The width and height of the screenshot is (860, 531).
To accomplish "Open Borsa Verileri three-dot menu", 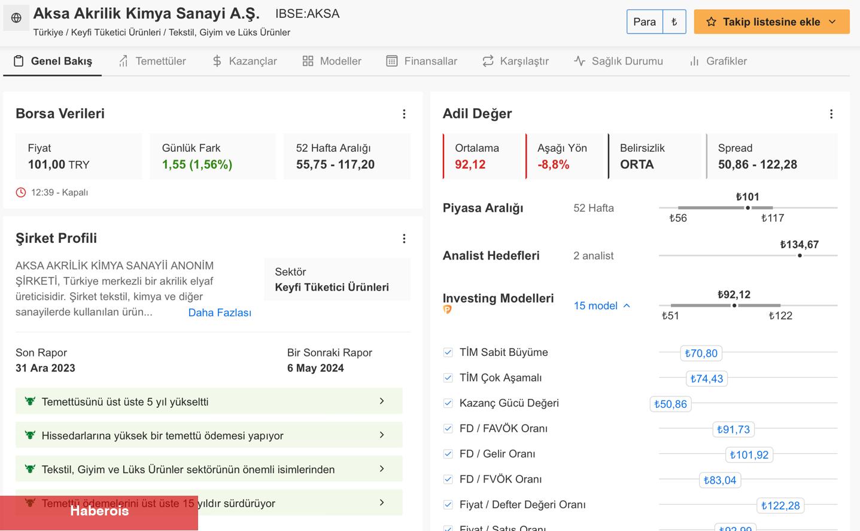I will (x=404, y=114).
